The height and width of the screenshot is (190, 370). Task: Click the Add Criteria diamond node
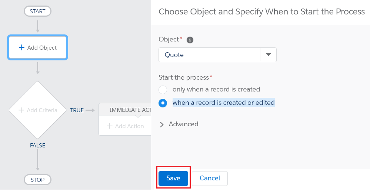click(37, 110)
